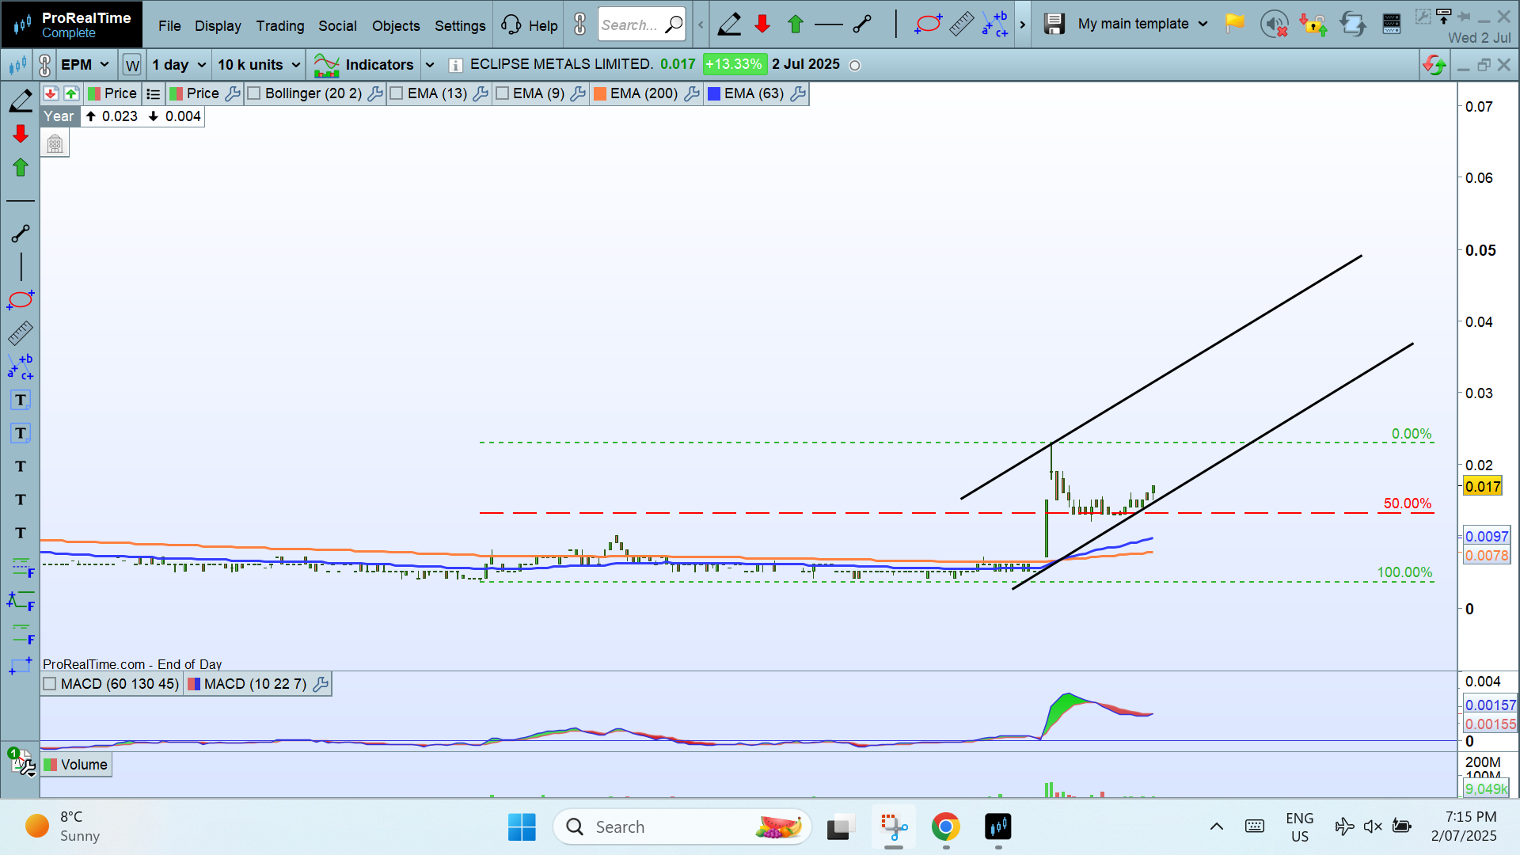Screen dimensions: 1520x855
Task: Click the muted speaker sound icon in toolbar
Action: tap(1274, 25)
